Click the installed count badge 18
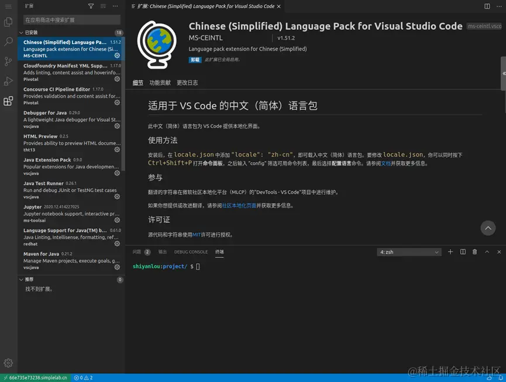Image resolution: width=506 pixels, height=382 pixels. coord(119,33)
